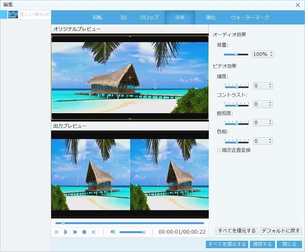Image resolution: width=305 pixels, height=252 pixels.
Task: Click the fast forward button
Action: (75, 232)
